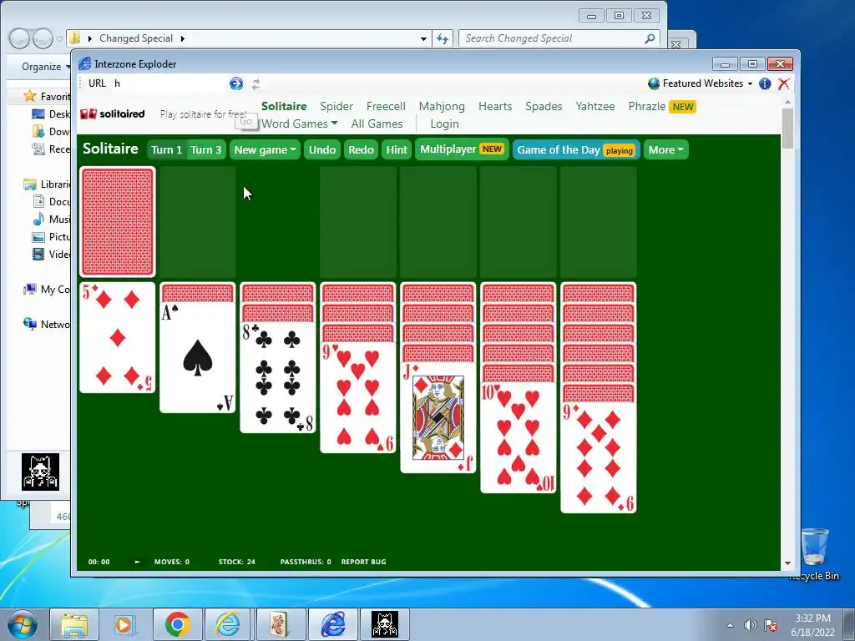This screenshot has width=855, height=641.
Task: Click the Hint button
Action: click(x=397, y=150)
